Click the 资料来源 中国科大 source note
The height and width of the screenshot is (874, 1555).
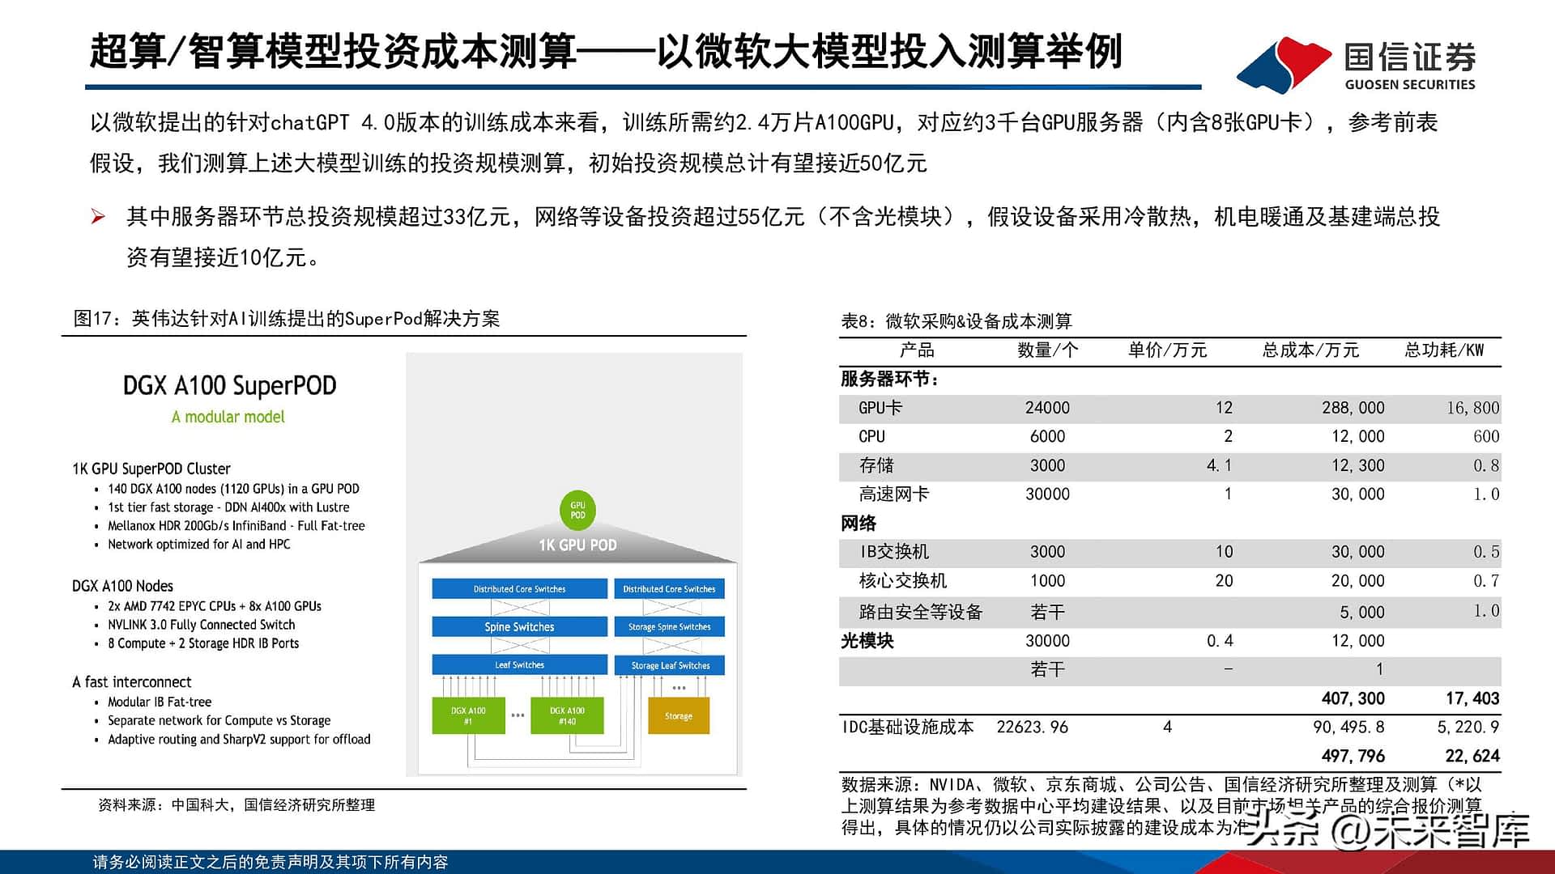pyautogui.click(x=236, y=805)
